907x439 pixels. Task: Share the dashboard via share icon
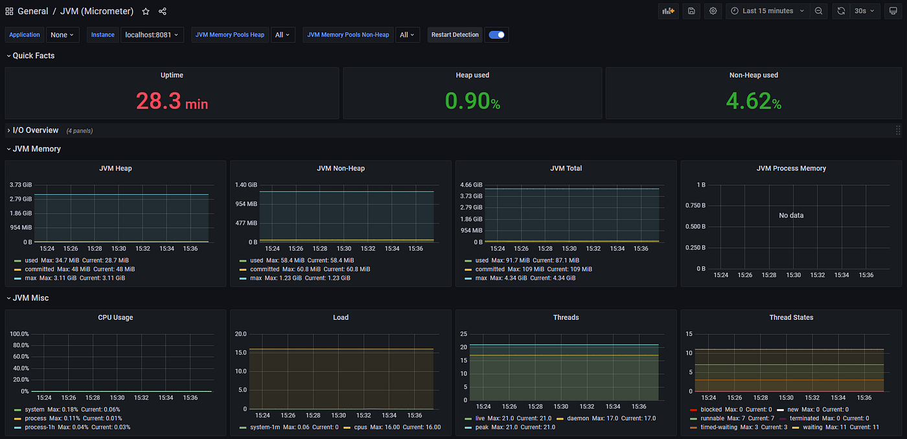pos(163,11)
